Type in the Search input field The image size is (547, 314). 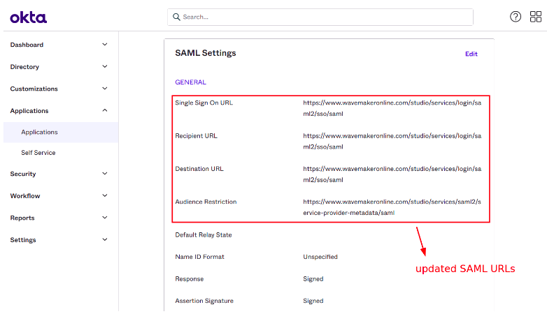click(322, 17)
